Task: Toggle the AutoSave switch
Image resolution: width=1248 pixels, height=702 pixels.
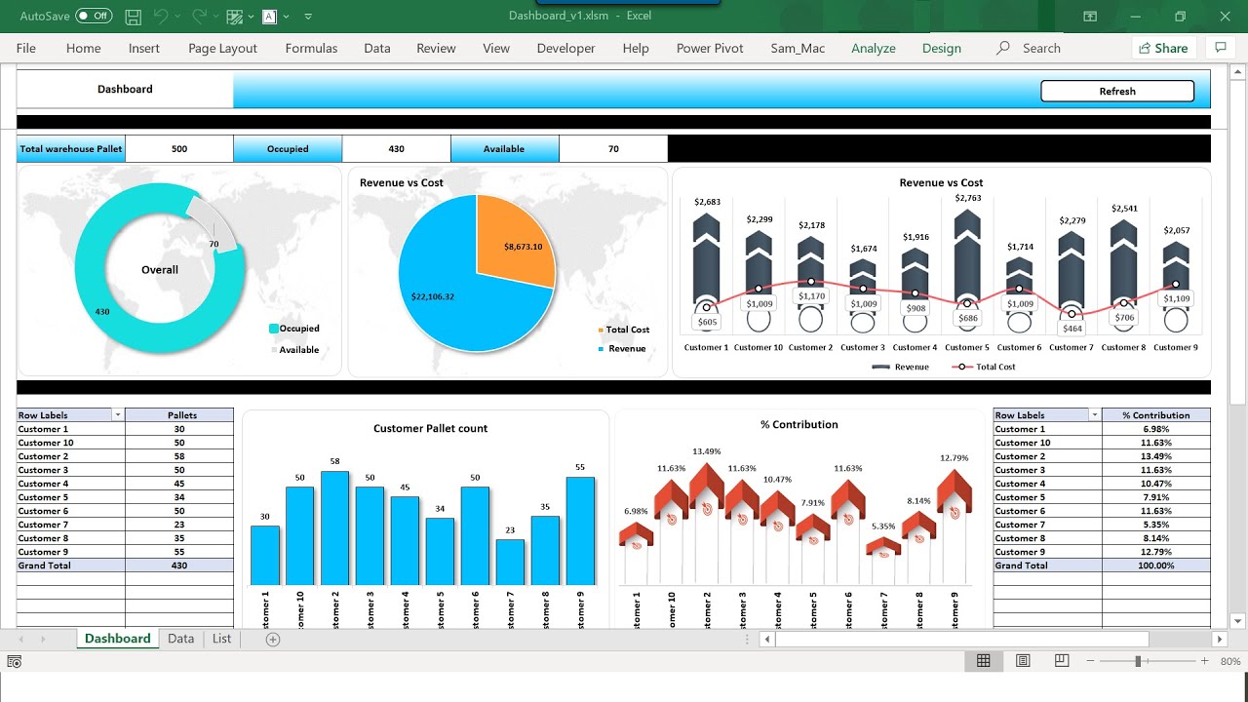Action: click(94, 17)
